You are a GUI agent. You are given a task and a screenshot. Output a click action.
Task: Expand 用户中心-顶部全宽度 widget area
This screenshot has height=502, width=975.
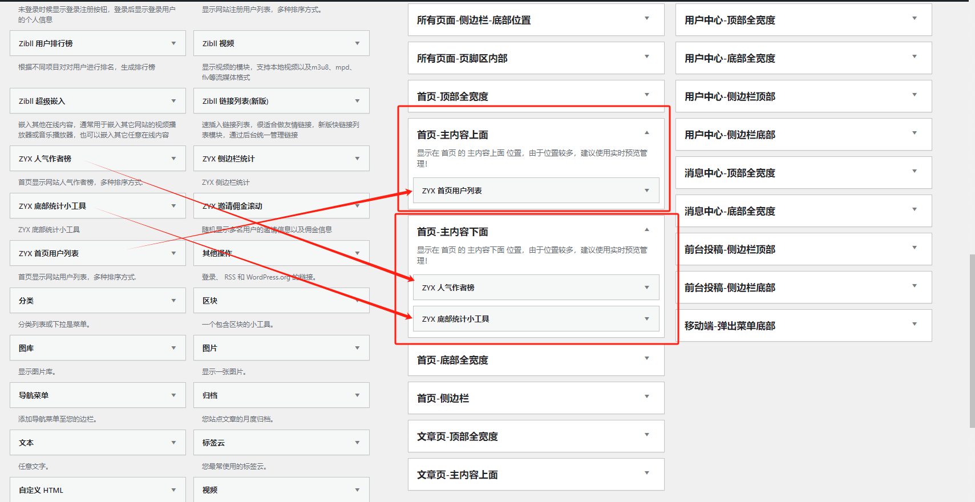914,19
